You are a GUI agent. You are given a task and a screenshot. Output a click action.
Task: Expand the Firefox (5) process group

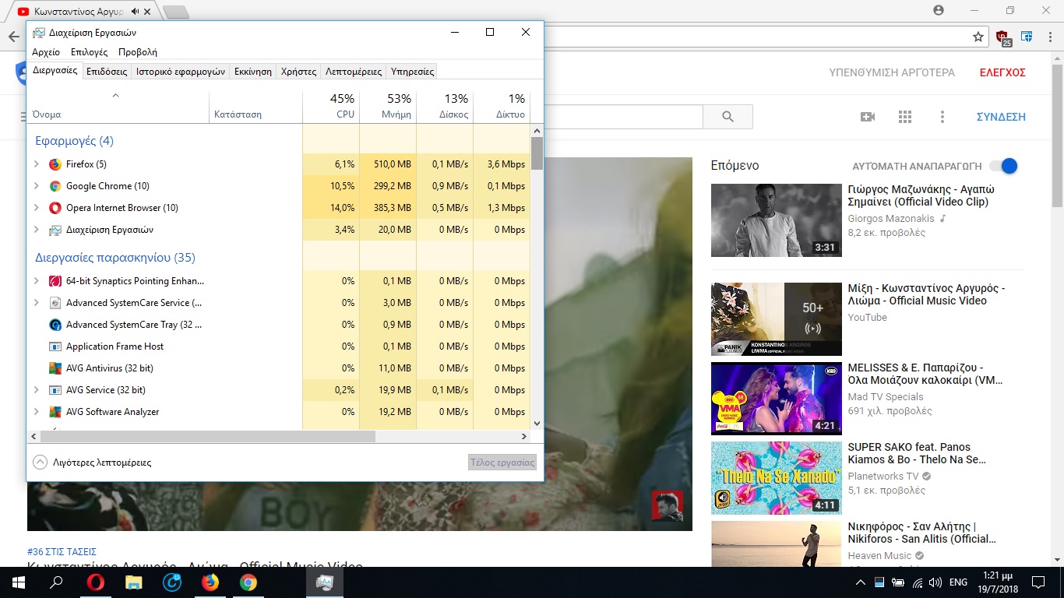37,164
